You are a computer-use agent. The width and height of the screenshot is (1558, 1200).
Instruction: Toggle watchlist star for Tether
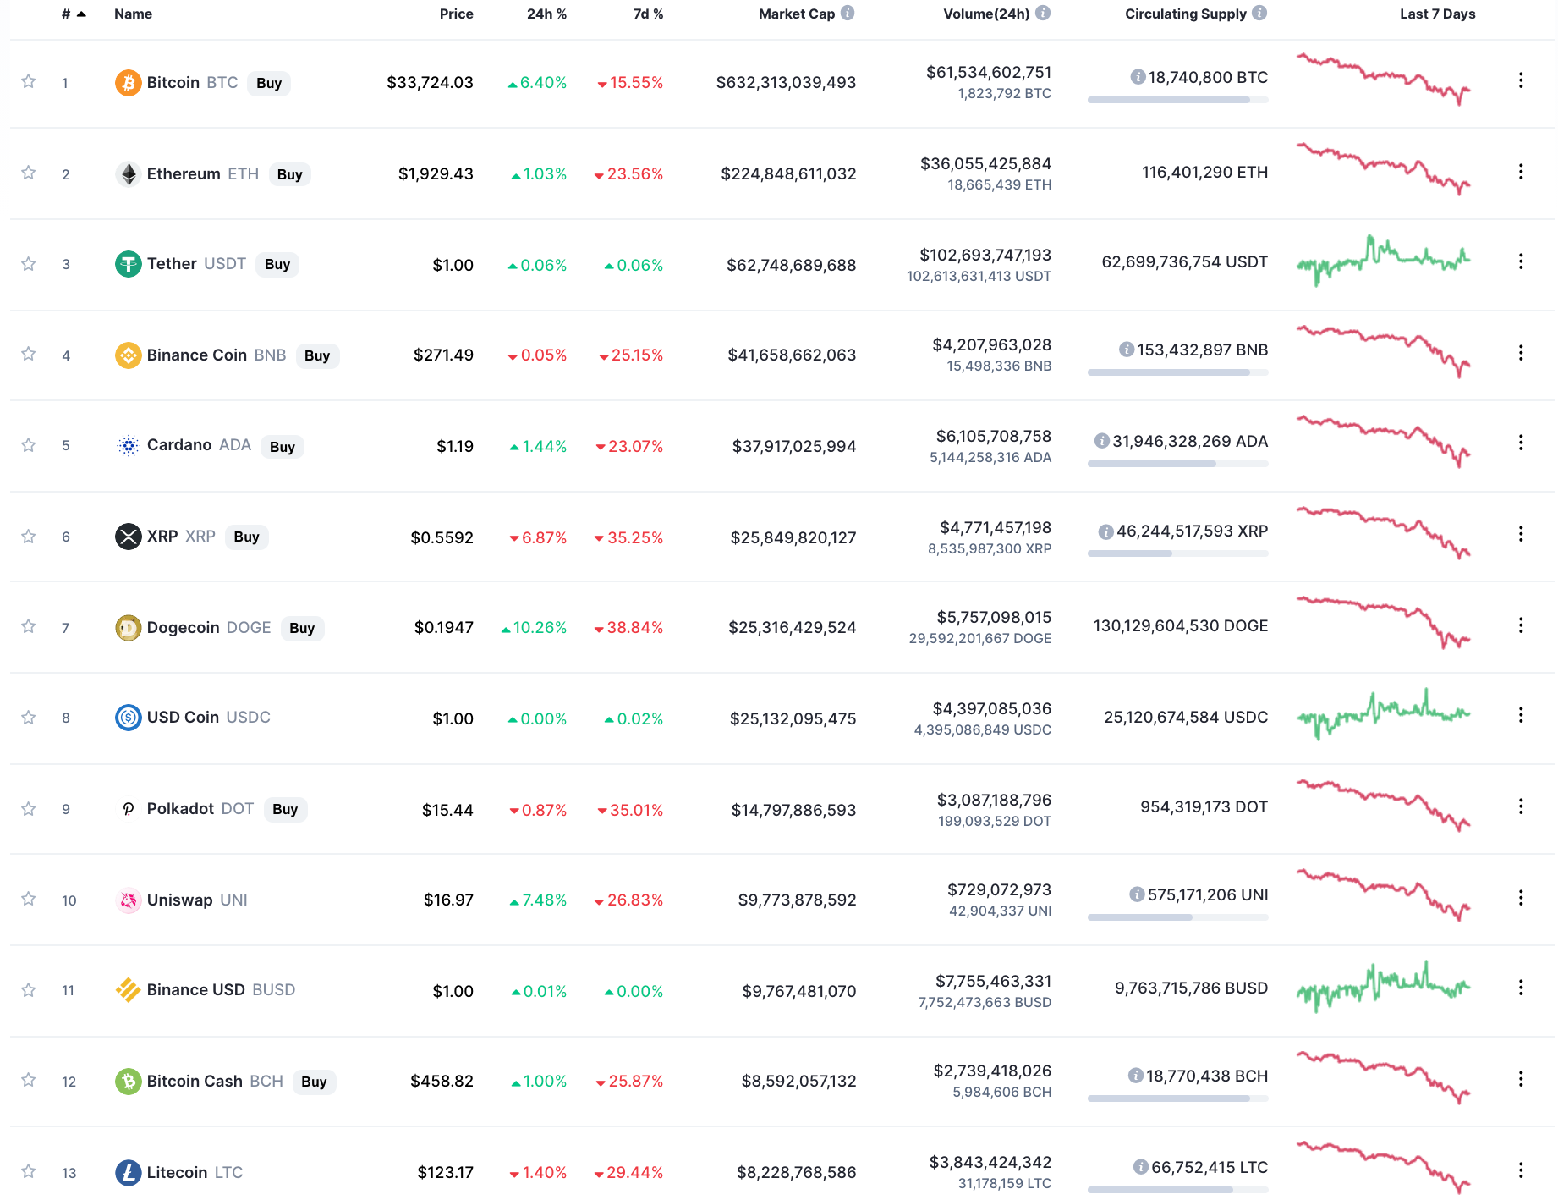point(29,264)
